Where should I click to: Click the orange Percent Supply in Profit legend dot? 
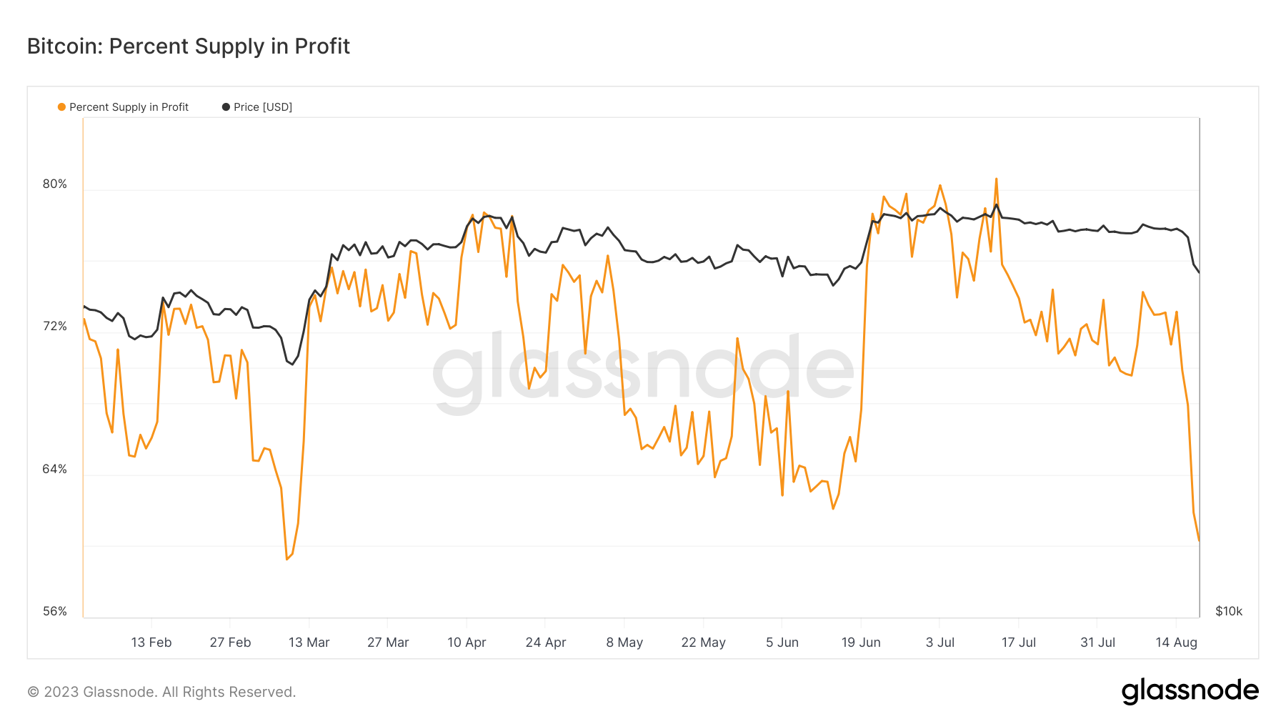point(62,107)
